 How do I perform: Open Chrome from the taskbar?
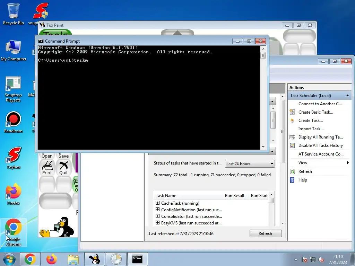click(30, 259)
